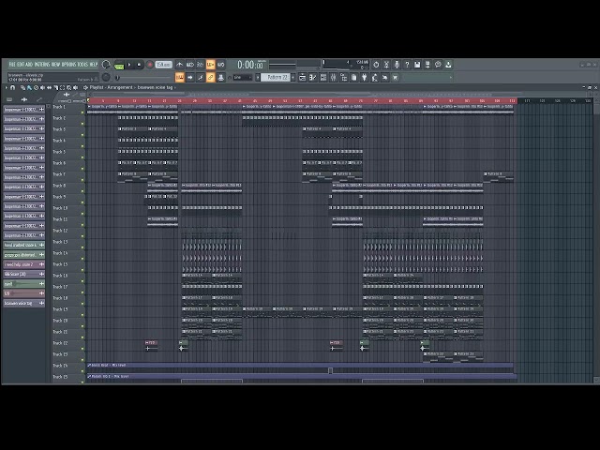600x450 pixels.
Task: Open the plugin picker plug icon
Action: (x=365, y=78)
